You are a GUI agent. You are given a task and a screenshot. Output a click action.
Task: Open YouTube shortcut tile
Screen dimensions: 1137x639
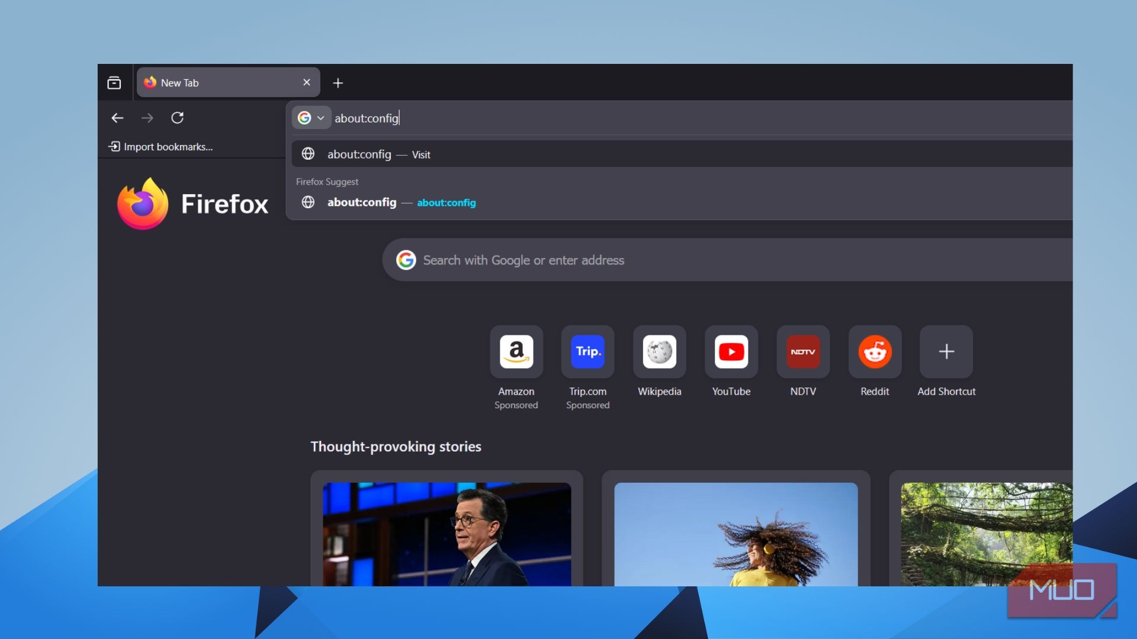731,351
